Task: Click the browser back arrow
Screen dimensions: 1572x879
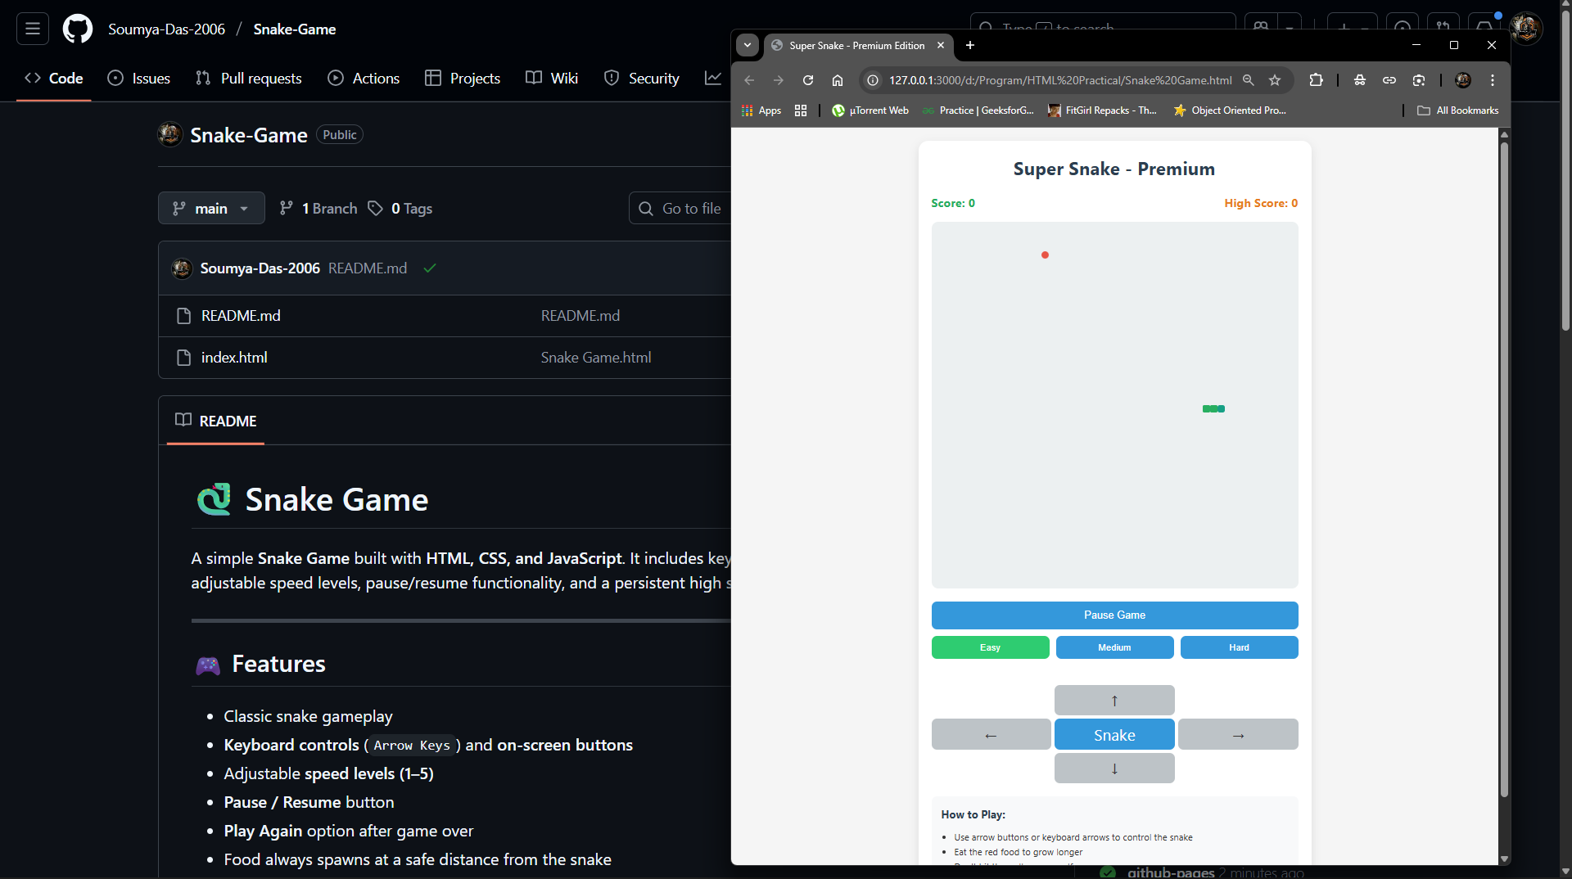Action: click(x=749, y=80)
